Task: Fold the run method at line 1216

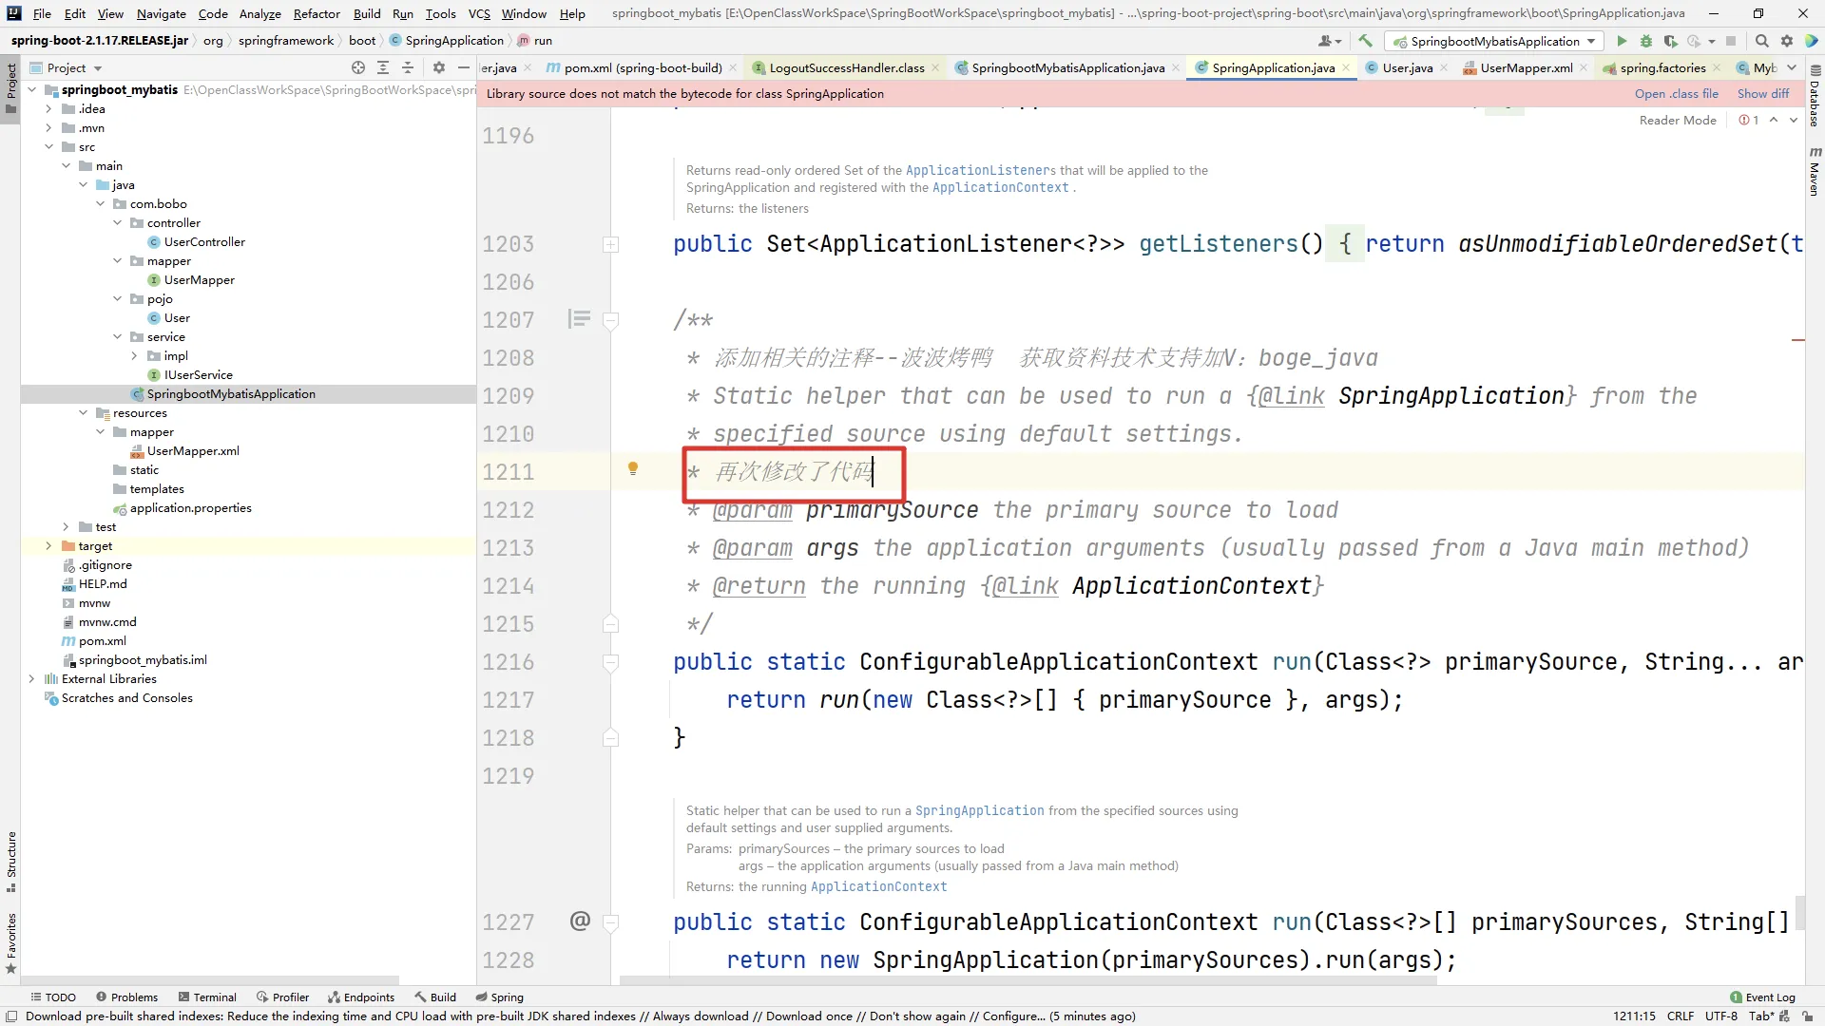Action: point(611,662)
